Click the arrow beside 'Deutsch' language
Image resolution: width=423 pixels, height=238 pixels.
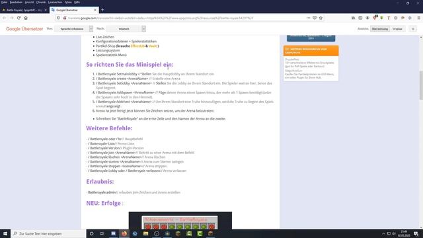click(x=144, y=28)
